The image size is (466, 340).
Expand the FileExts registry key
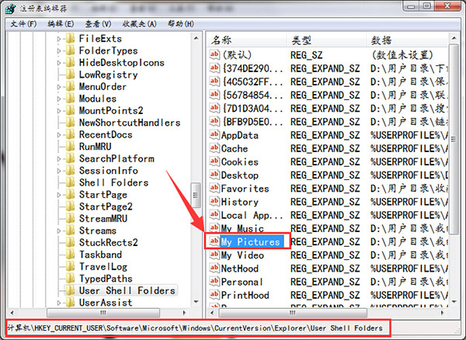click(60, 38)
